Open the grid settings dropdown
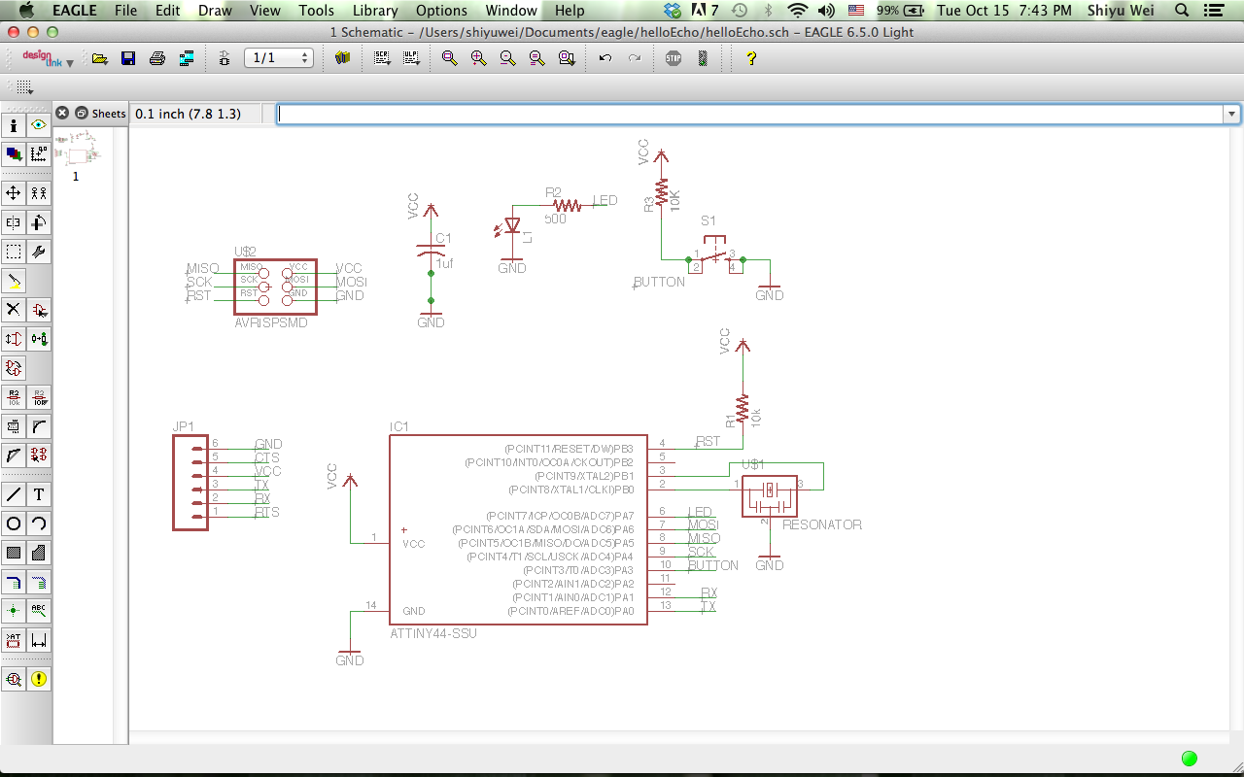This screenshot has height=777, width=1244. coord(25,88)
